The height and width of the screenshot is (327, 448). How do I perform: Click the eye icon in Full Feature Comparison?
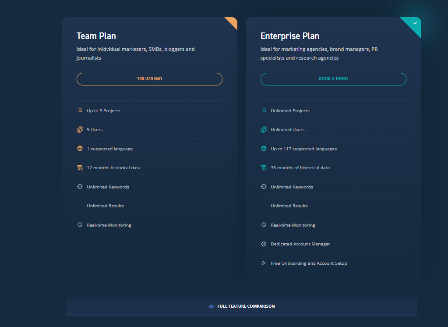point(212,306)
